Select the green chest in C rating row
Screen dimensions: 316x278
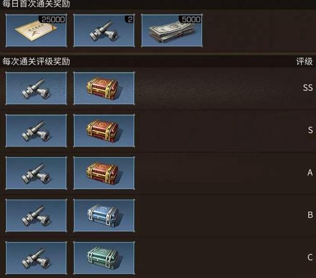click(x=104, y=258)
